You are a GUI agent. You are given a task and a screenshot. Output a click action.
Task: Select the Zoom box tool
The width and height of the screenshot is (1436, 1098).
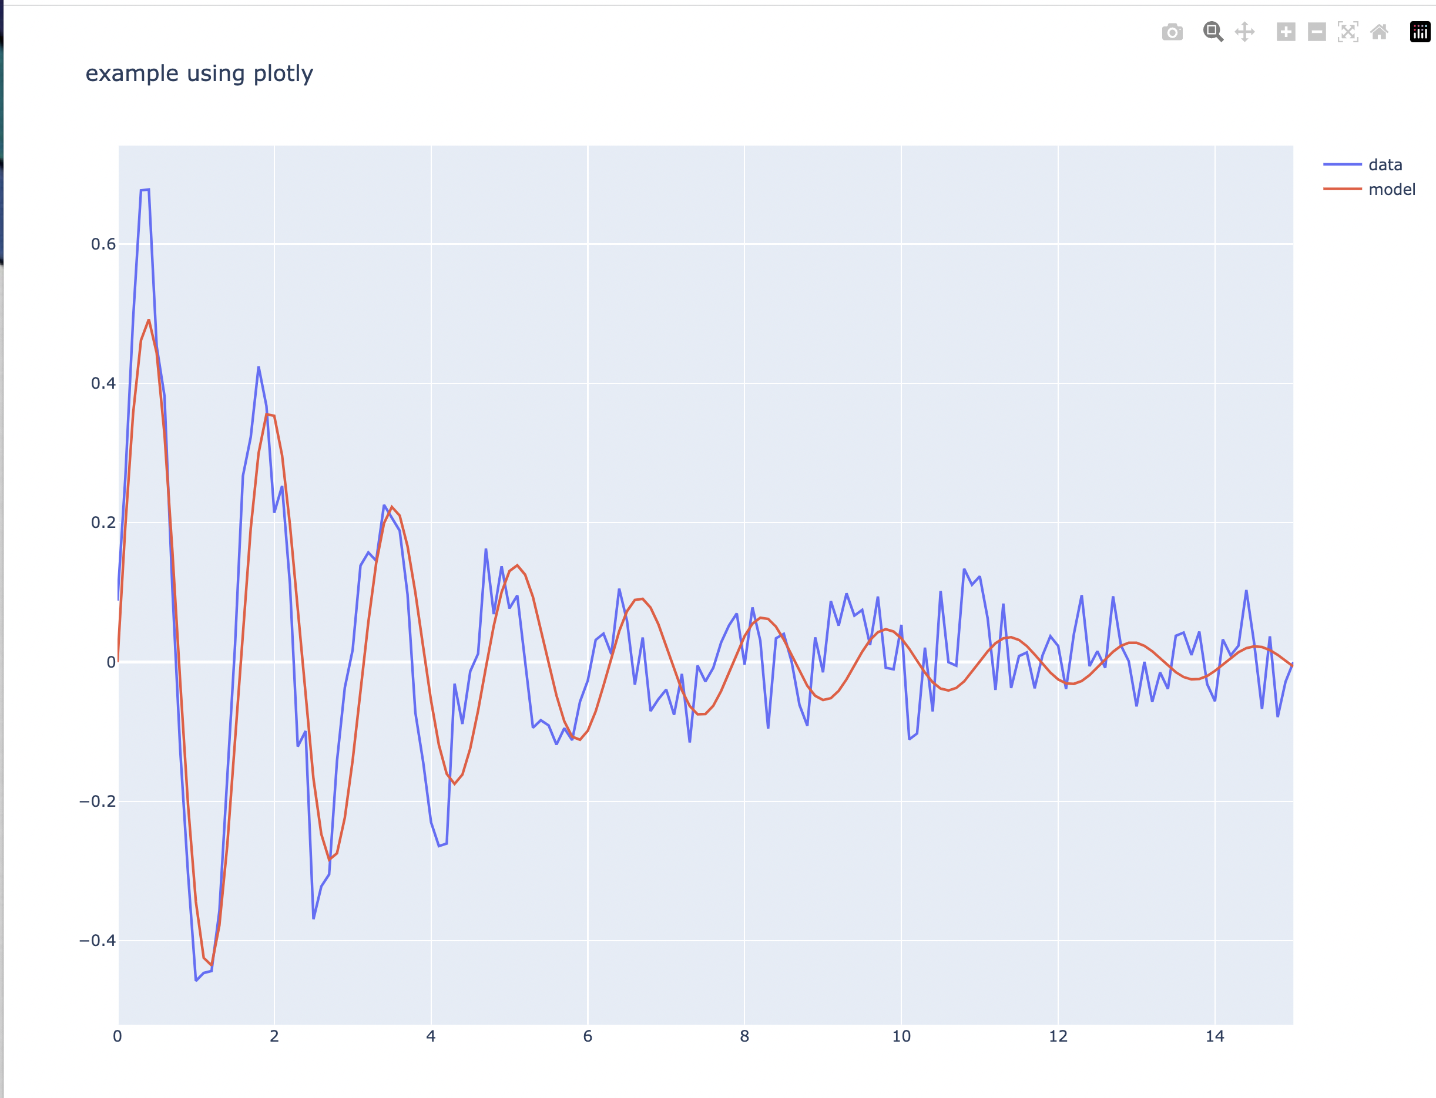(1212, 31)
